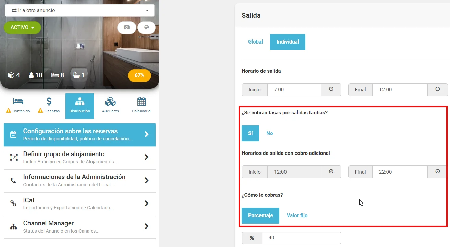This screenshot has width=450, height=247.
Task: Open the Calendario icon section
Action: coord(141,105)
